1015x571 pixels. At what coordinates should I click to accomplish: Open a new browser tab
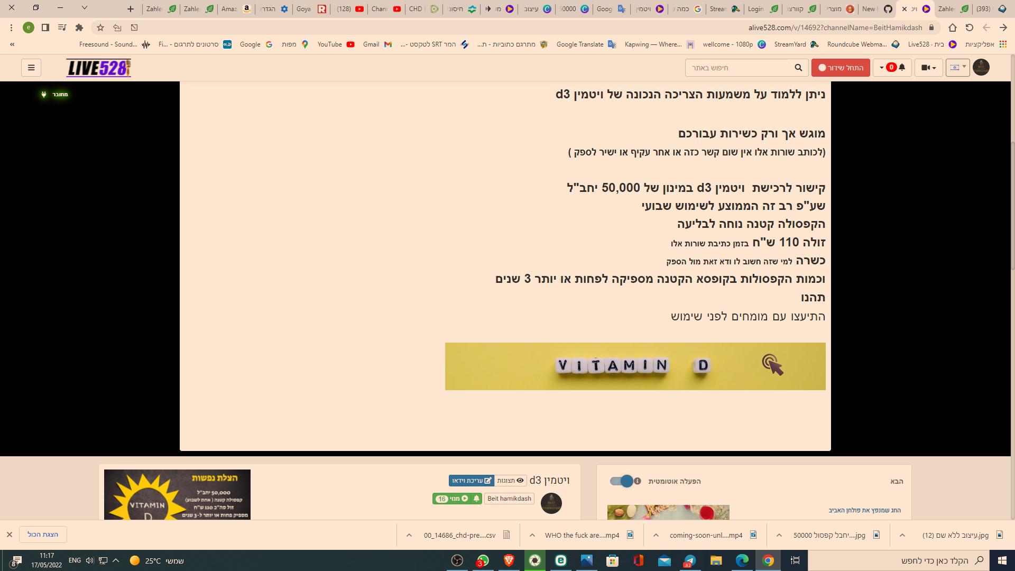(131, 9)
